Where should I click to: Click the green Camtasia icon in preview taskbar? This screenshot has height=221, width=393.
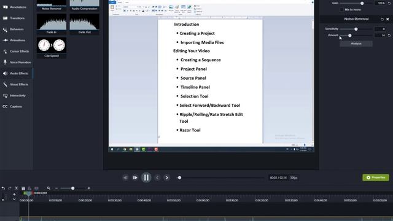tap(143, 149)
